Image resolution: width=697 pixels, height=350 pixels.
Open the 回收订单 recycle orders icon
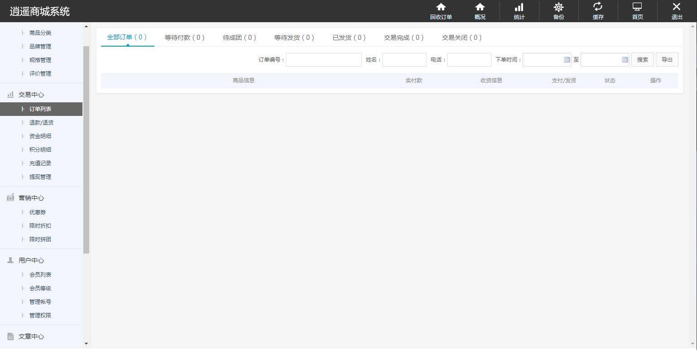coord(440,10)
